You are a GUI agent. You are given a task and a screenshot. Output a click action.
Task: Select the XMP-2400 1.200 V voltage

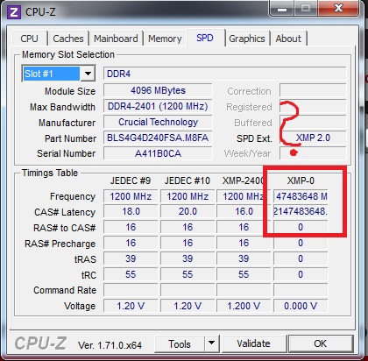244,306
